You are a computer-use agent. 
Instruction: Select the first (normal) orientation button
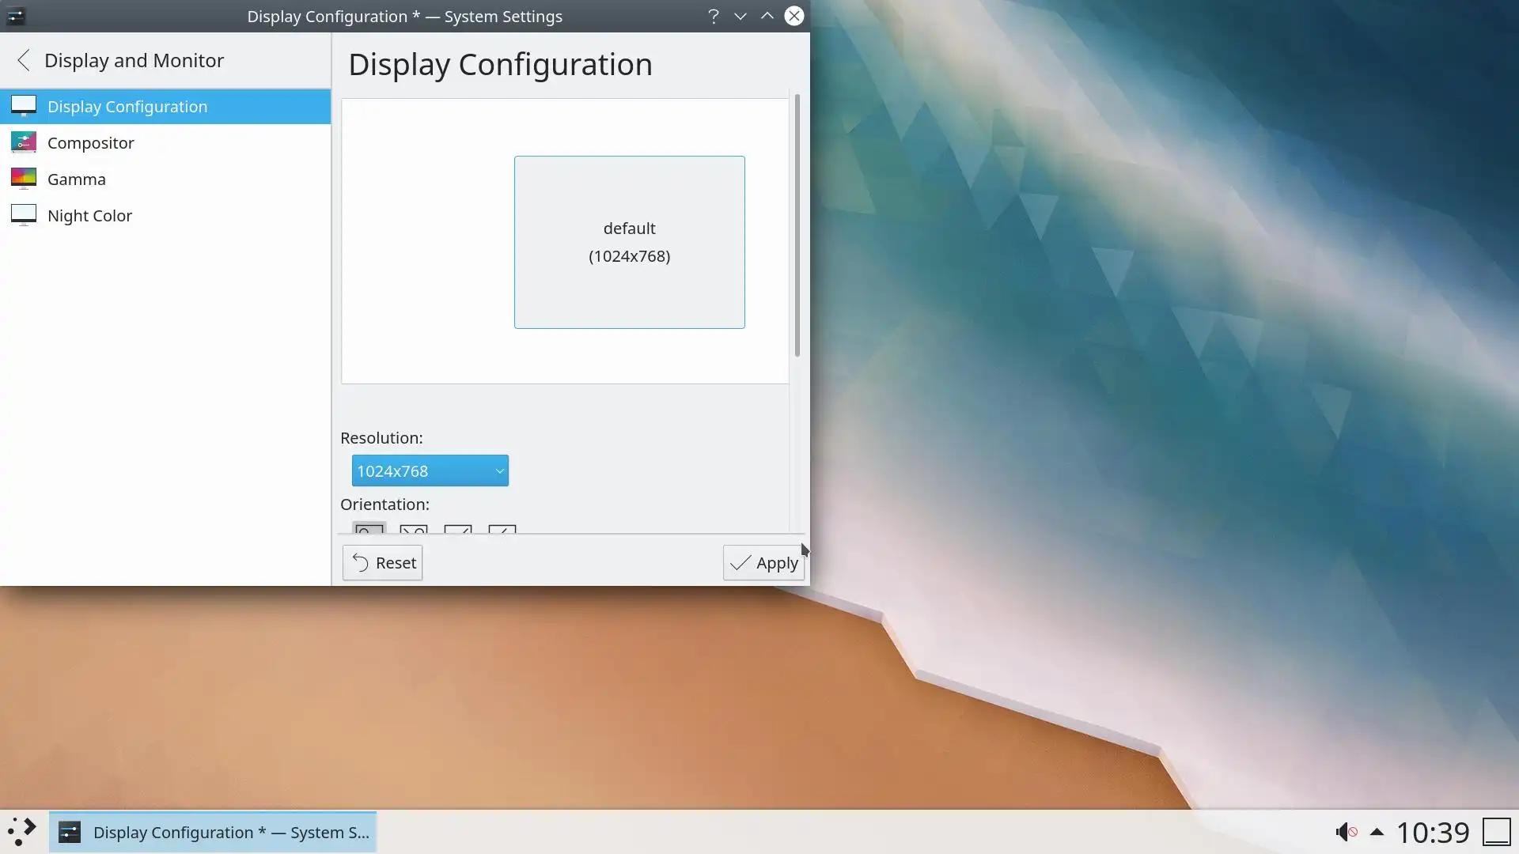pyautogui.click(x=369, y=528)
